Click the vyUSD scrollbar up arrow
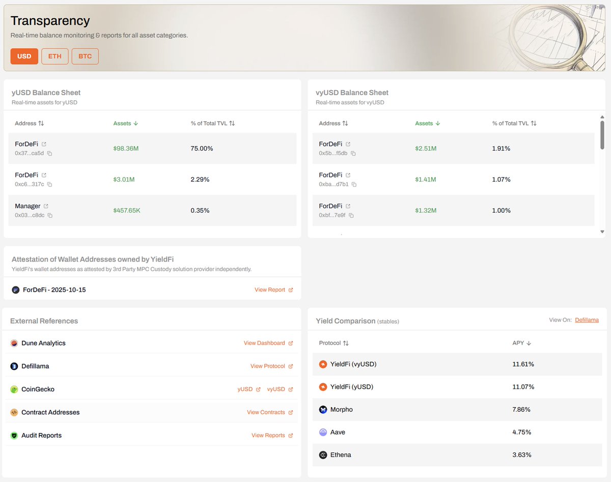This screenshot has width=611, height=482. (602, 117)
